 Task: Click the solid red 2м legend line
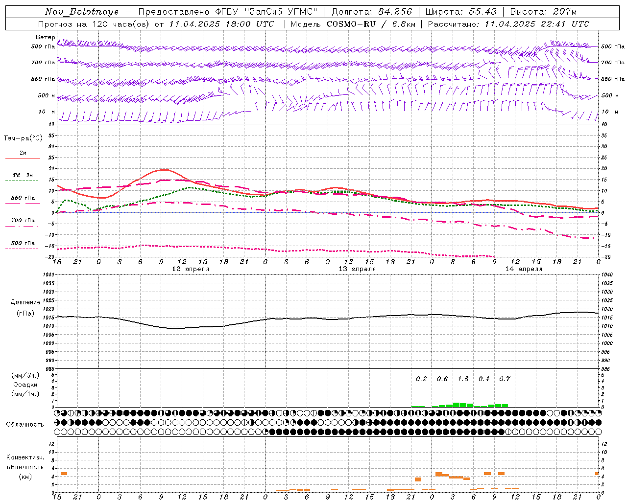[x=23, y=158]
